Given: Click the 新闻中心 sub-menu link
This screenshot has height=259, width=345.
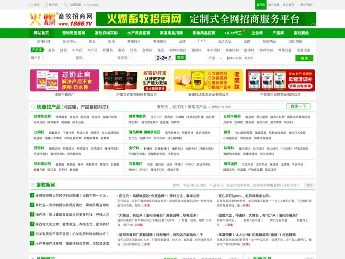Looking at the screenshot, I should pos(69,41).
